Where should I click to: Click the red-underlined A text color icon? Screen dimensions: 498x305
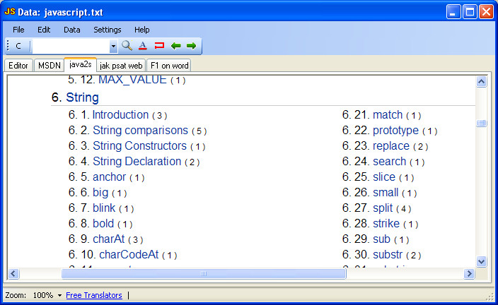coord(142,46)
